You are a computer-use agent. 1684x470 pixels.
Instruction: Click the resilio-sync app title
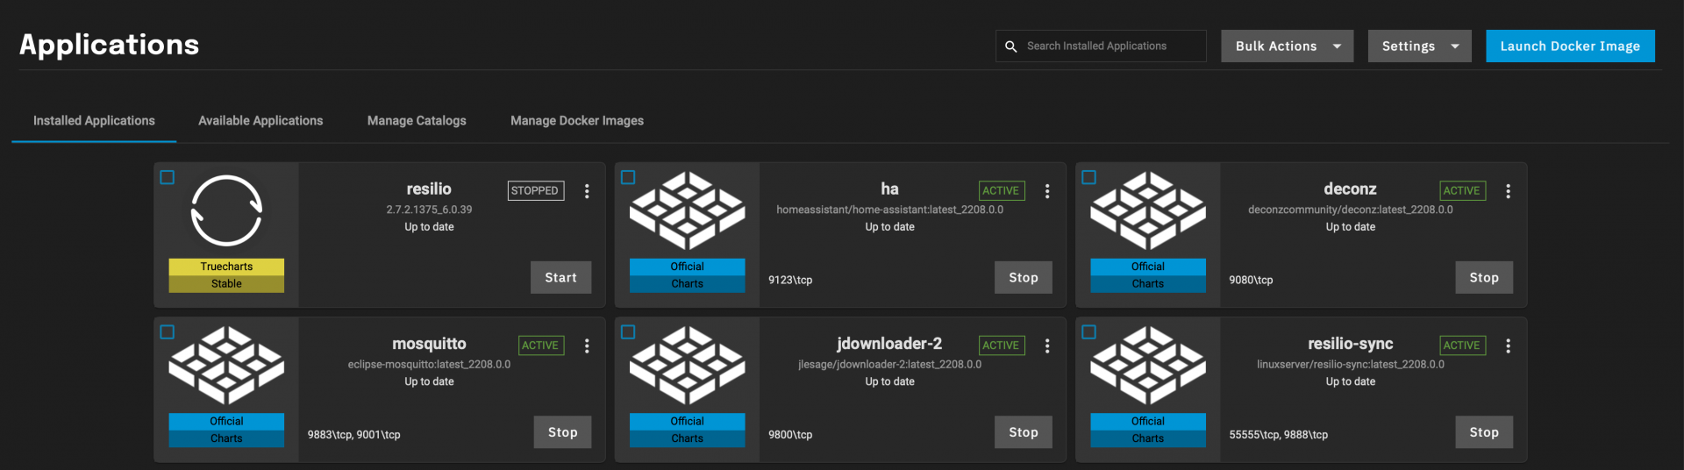pos(1350,345)
